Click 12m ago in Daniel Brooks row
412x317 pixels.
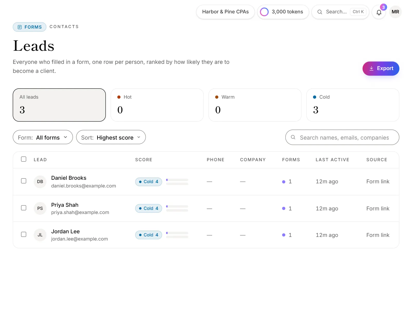pyautogui.click(x=327, y=182)
